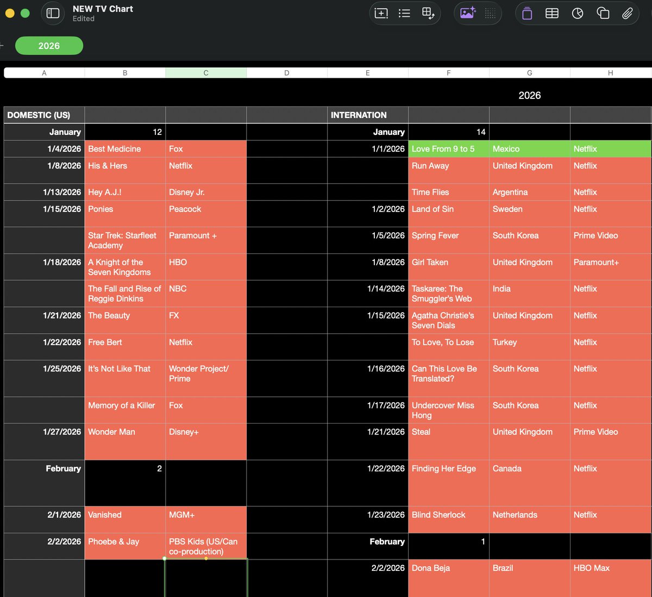The image size is (652, 597).
Task: Click the Run Away cell
Action: click(x=449, y=170)
